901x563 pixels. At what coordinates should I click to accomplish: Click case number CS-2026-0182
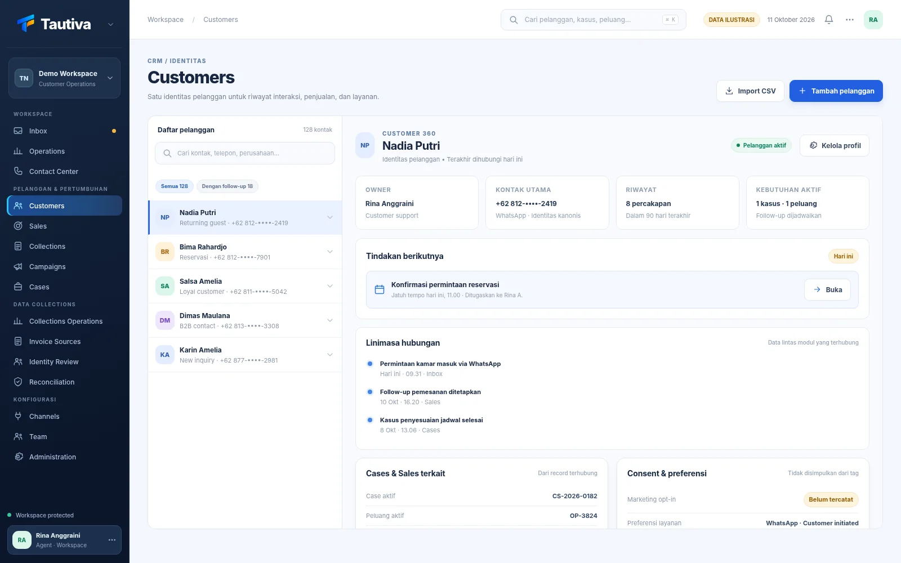click(x=575, y=496)
